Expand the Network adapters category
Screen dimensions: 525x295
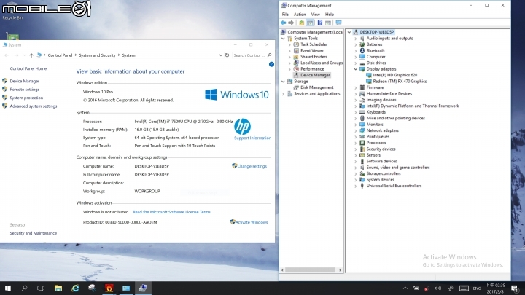coord(356,130)
